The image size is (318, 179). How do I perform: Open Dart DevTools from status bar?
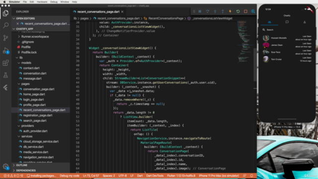point(155,176)
